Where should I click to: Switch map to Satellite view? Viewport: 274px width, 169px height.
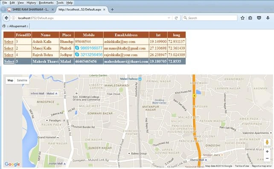(22, 80)
